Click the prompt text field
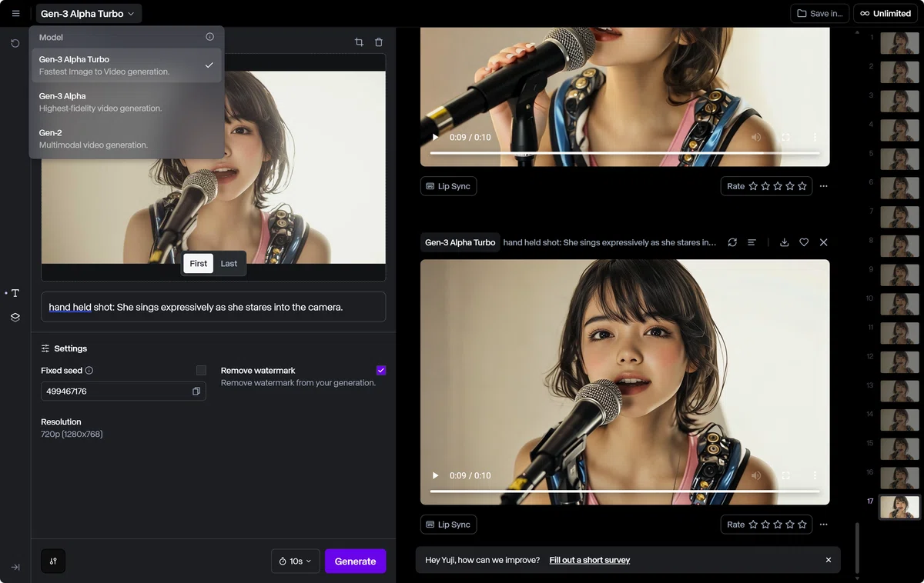 [x=213, y=307]
